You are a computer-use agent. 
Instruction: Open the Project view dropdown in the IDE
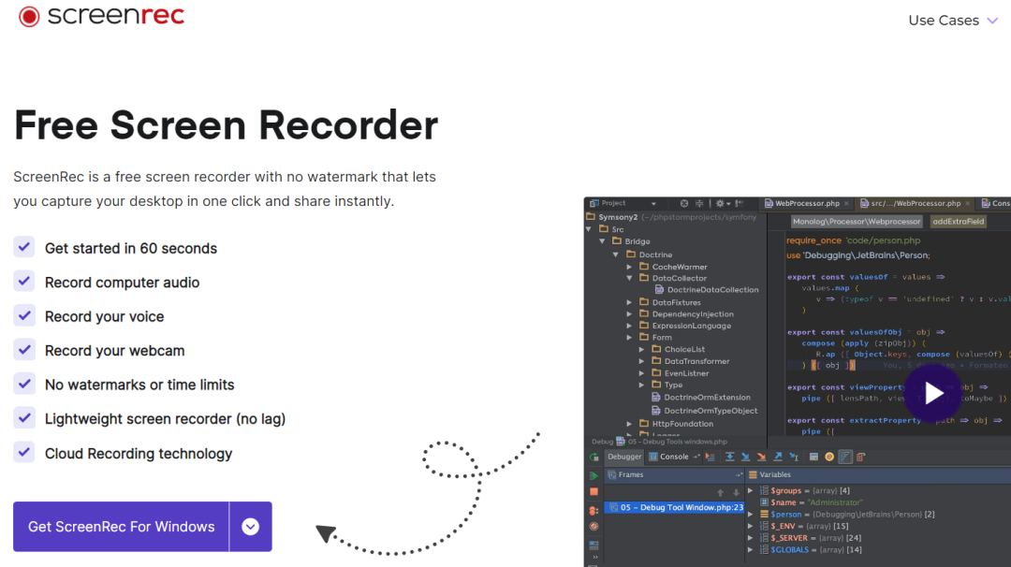[653, 204]
